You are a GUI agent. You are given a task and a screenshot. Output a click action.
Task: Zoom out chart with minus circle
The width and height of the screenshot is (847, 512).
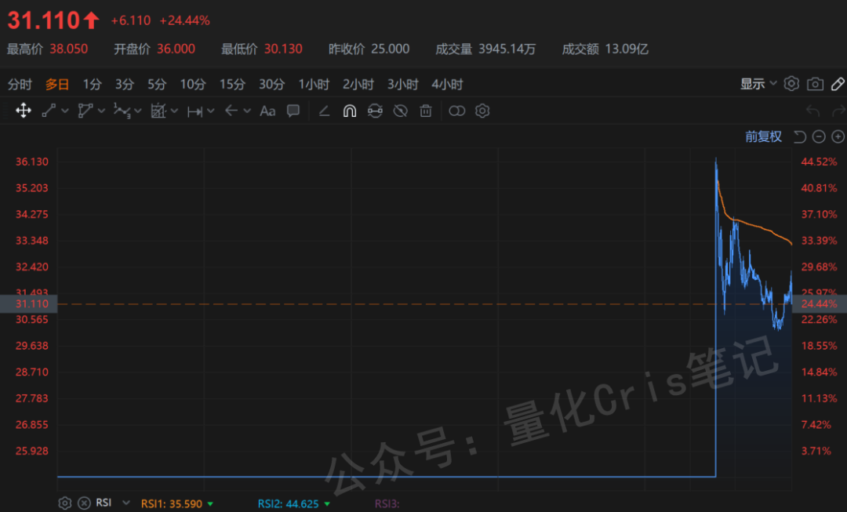point(819,136)
